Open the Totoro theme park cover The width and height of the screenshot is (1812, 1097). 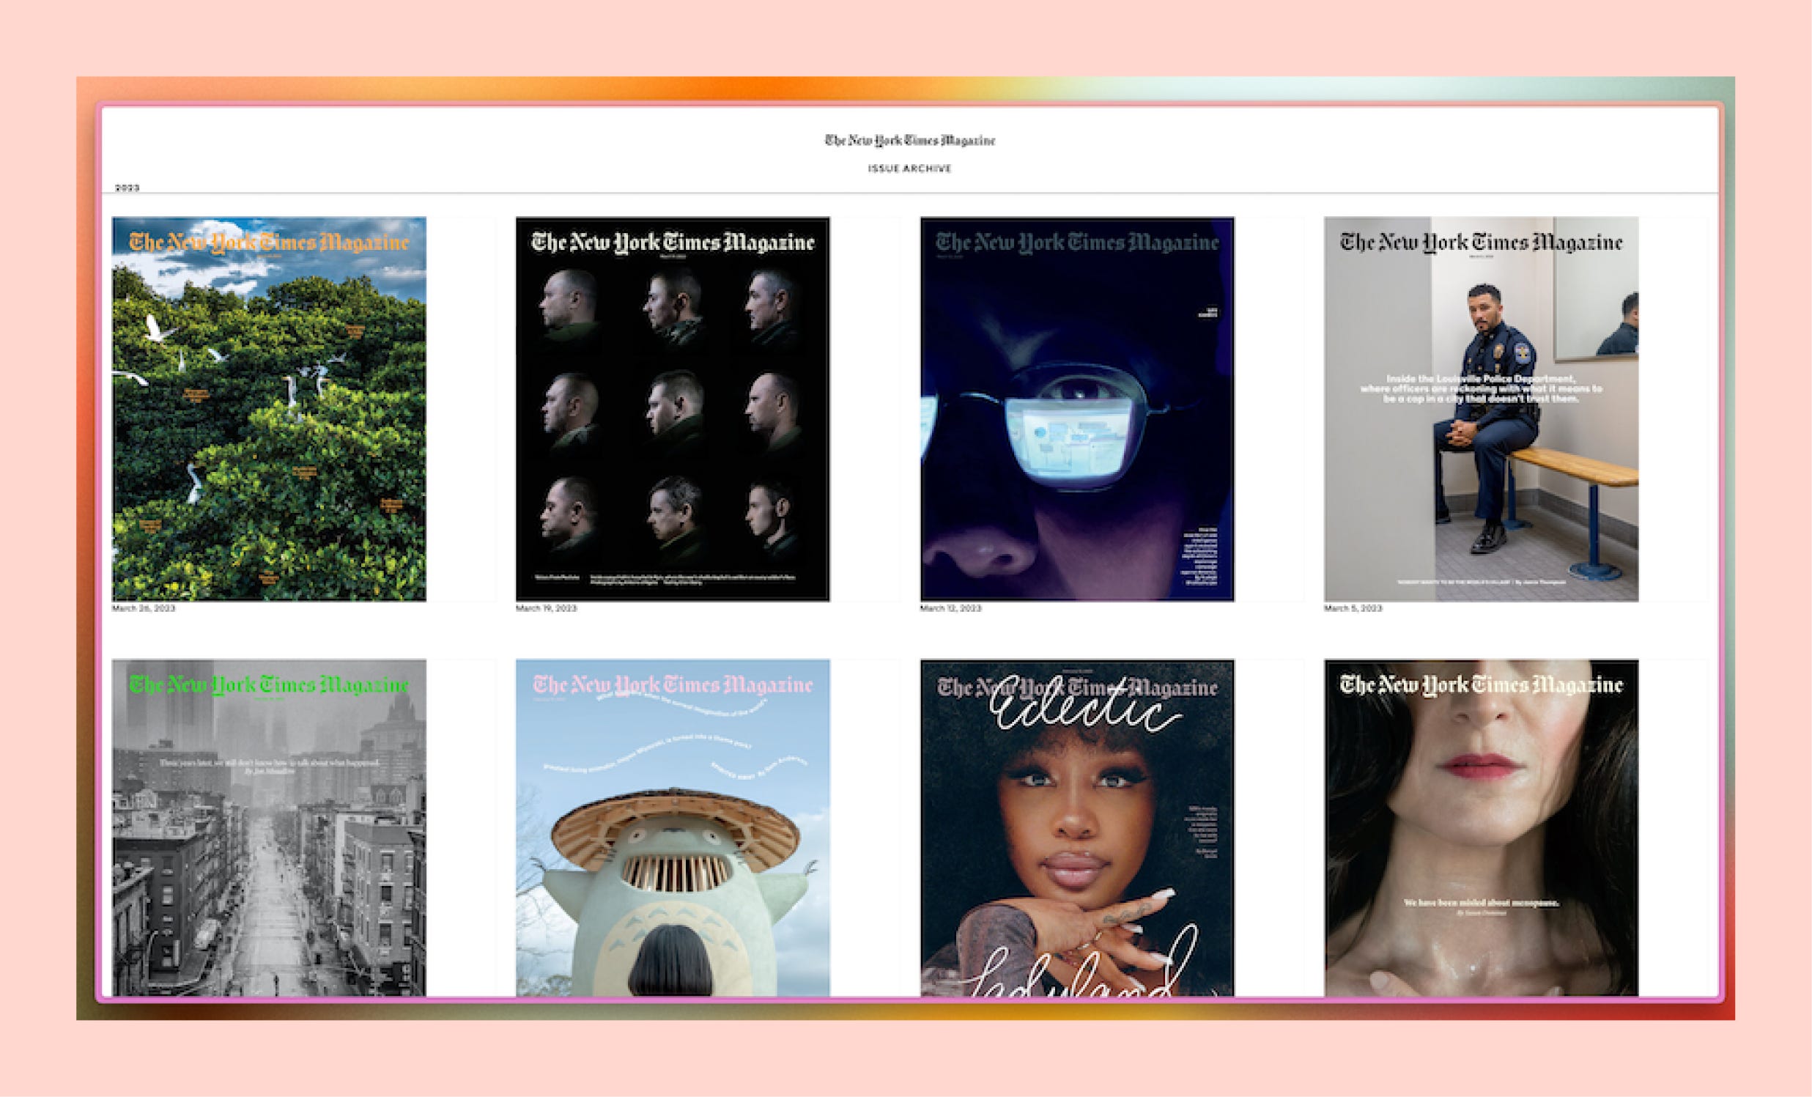pos(673,828)
